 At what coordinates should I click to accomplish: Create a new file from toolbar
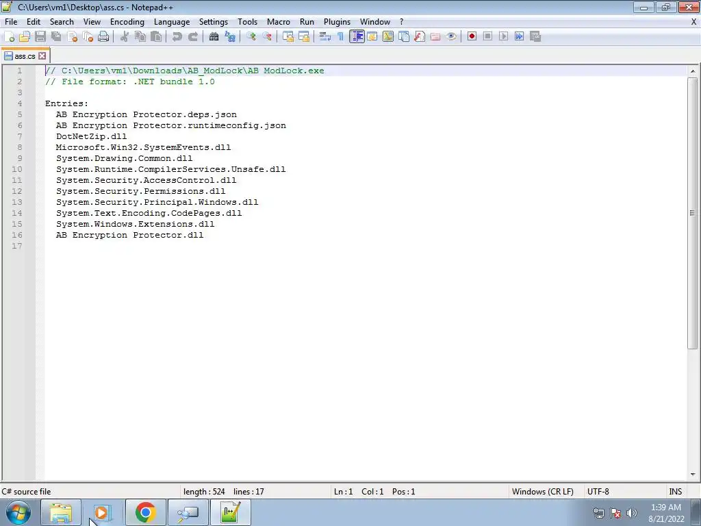coord(9,37)
